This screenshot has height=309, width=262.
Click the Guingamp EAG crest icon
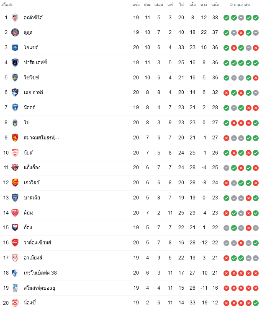(15, 168)
